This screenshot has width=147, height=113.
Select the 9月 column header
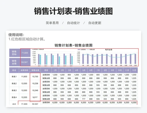pos(112,70)
